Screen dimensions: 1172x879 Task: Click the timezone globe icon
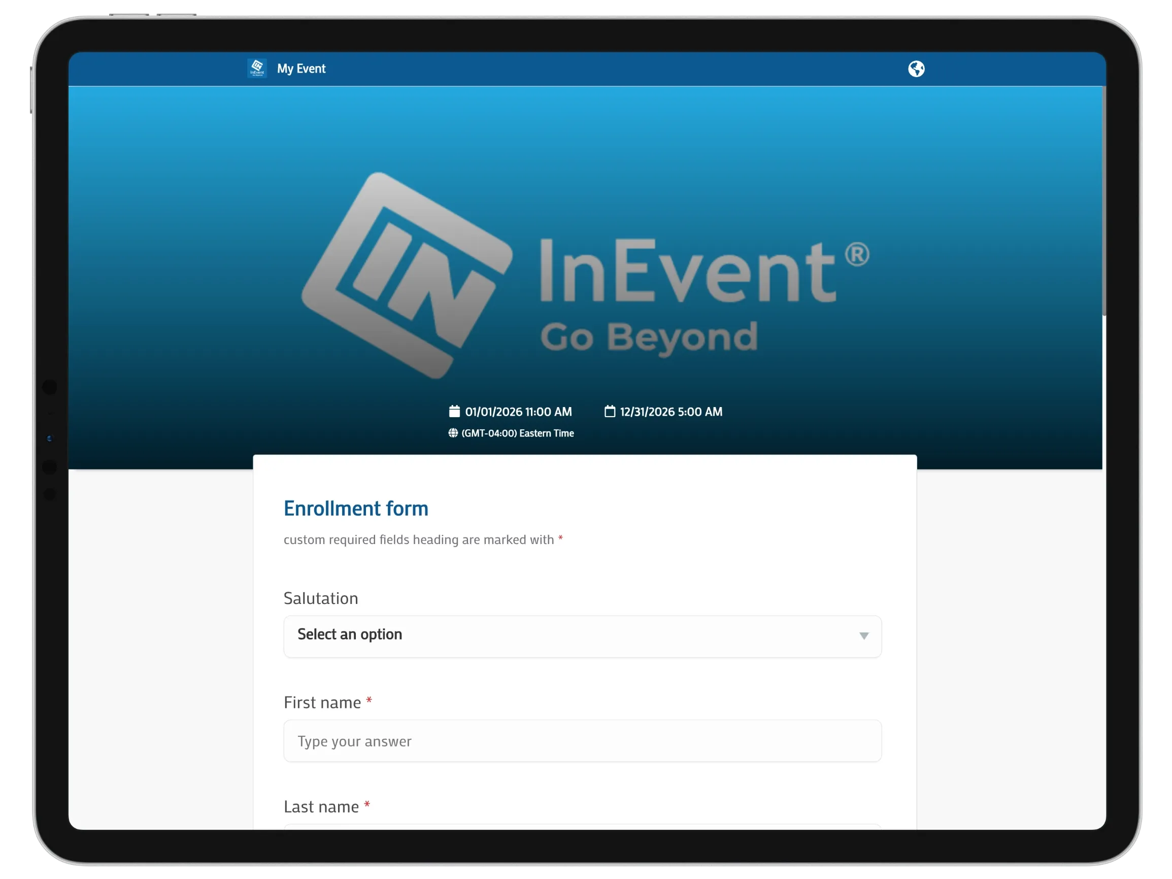point(453,433)
